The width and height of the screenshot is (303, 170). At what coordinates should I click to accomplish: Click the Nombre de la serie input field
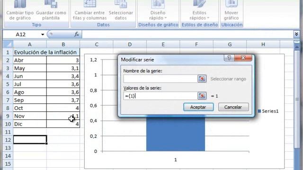pyautogui.click(x=160, y=79)
